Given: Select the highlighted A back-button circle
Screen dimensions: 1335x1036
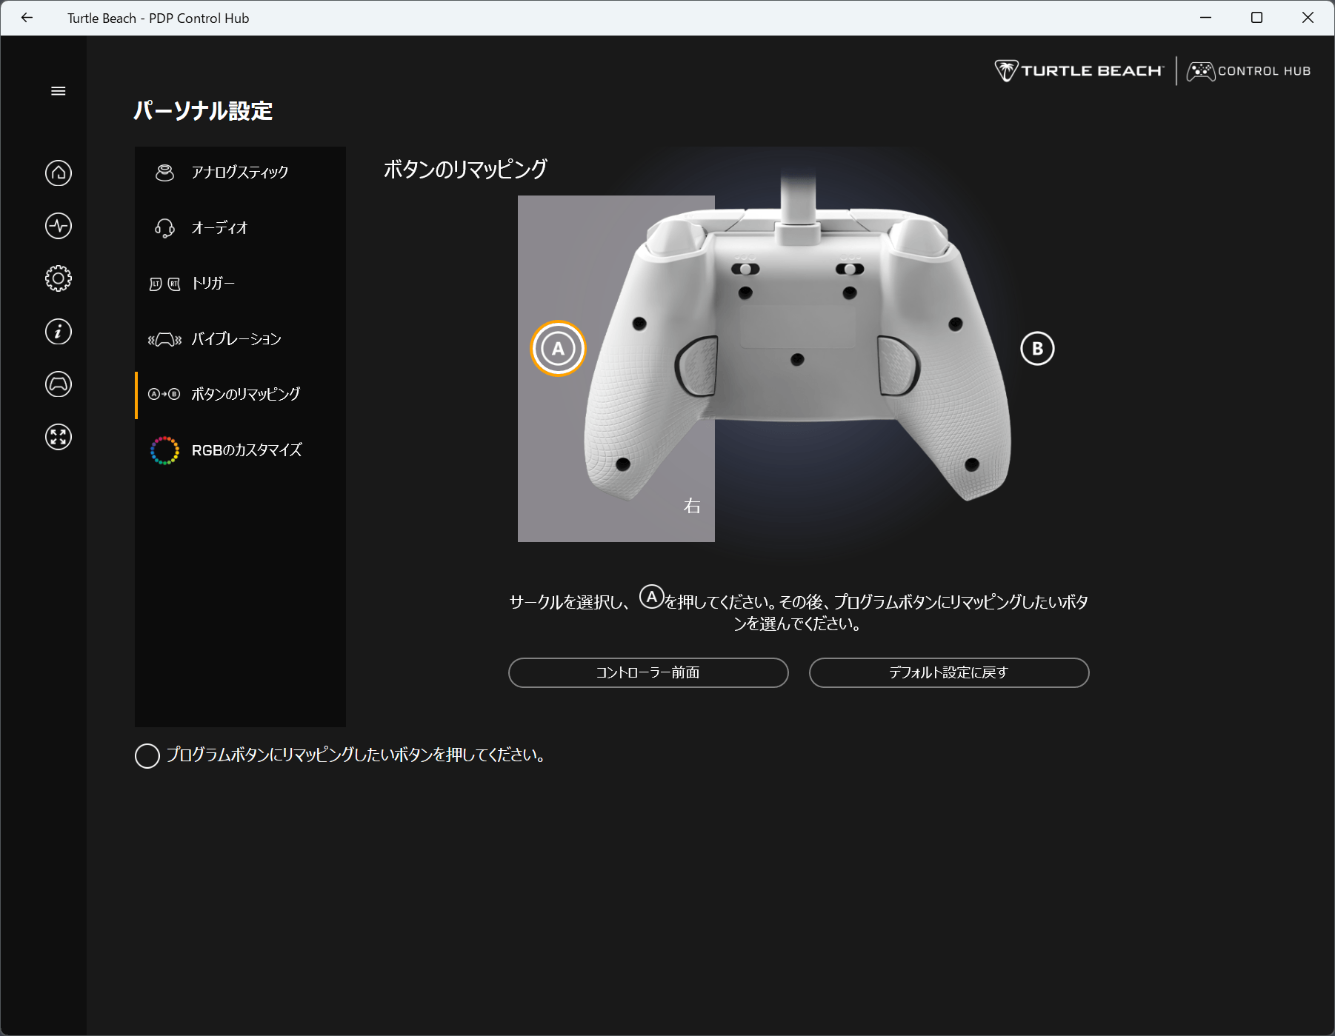Looking at the screenshot, I should [558, 349].
